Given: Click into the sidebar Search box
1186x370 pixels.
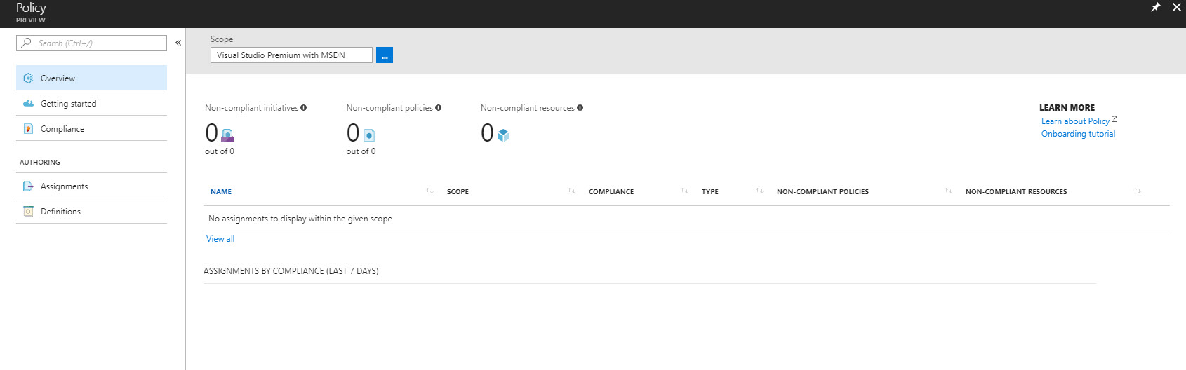Looking at the screenshot, I should (91, 43).
